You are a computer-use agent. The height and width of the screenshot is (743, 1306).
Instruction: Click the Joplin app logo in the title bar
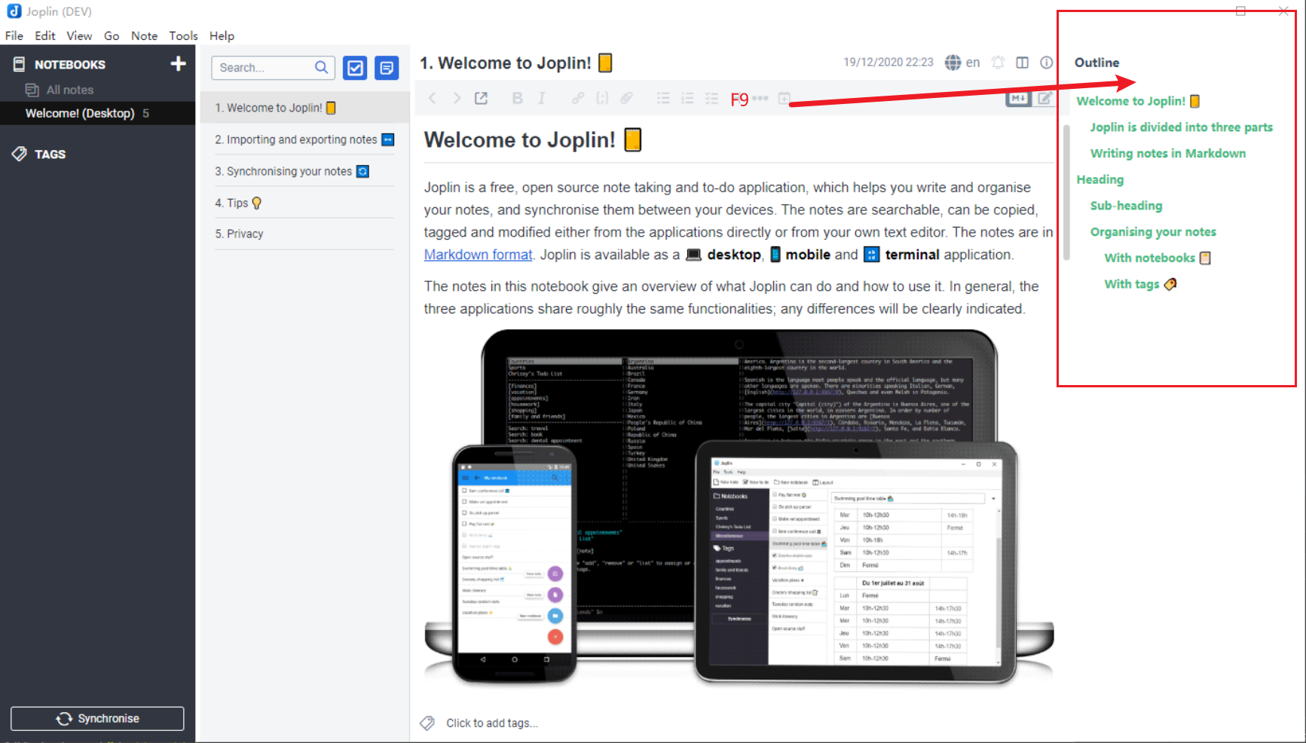(x=14, y=11)
